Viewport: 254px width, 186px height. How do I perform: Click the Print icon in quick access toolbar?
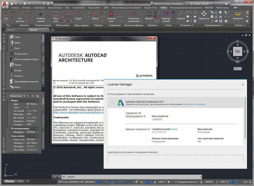click(x=25, y=4)
